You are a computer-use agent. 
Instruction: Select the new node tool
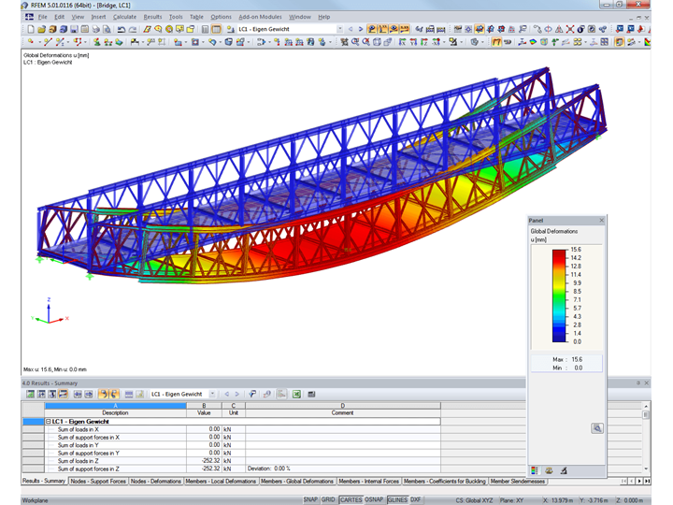[31, 42]
